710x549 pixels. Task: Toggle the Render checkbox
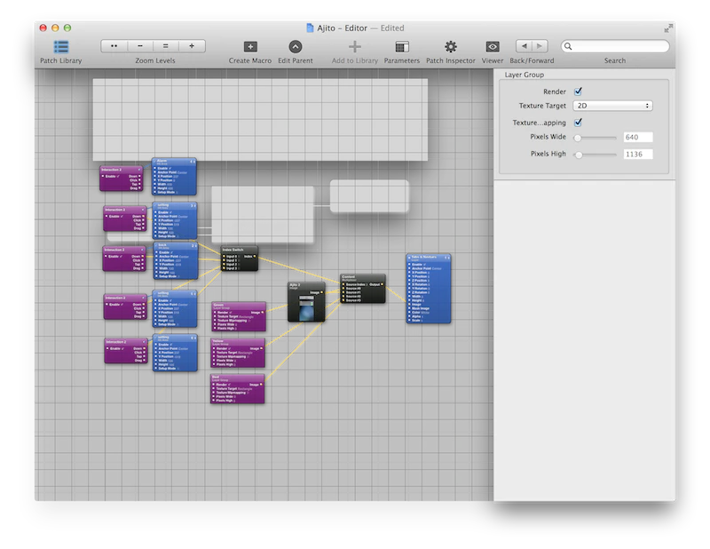coord(578,91)
